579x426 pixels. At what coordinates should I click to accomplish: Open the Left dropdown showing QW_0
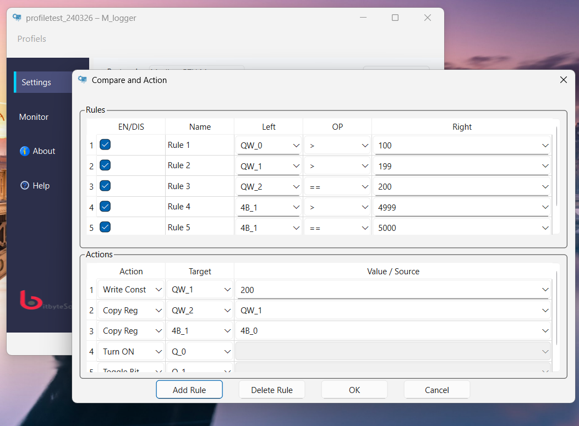pos(269,146)
